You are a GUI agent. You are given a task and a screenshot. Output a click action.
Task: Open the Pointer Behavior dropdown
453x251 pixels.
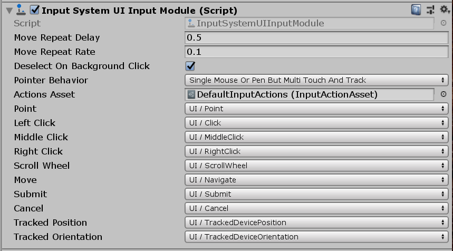click(316, 80)
